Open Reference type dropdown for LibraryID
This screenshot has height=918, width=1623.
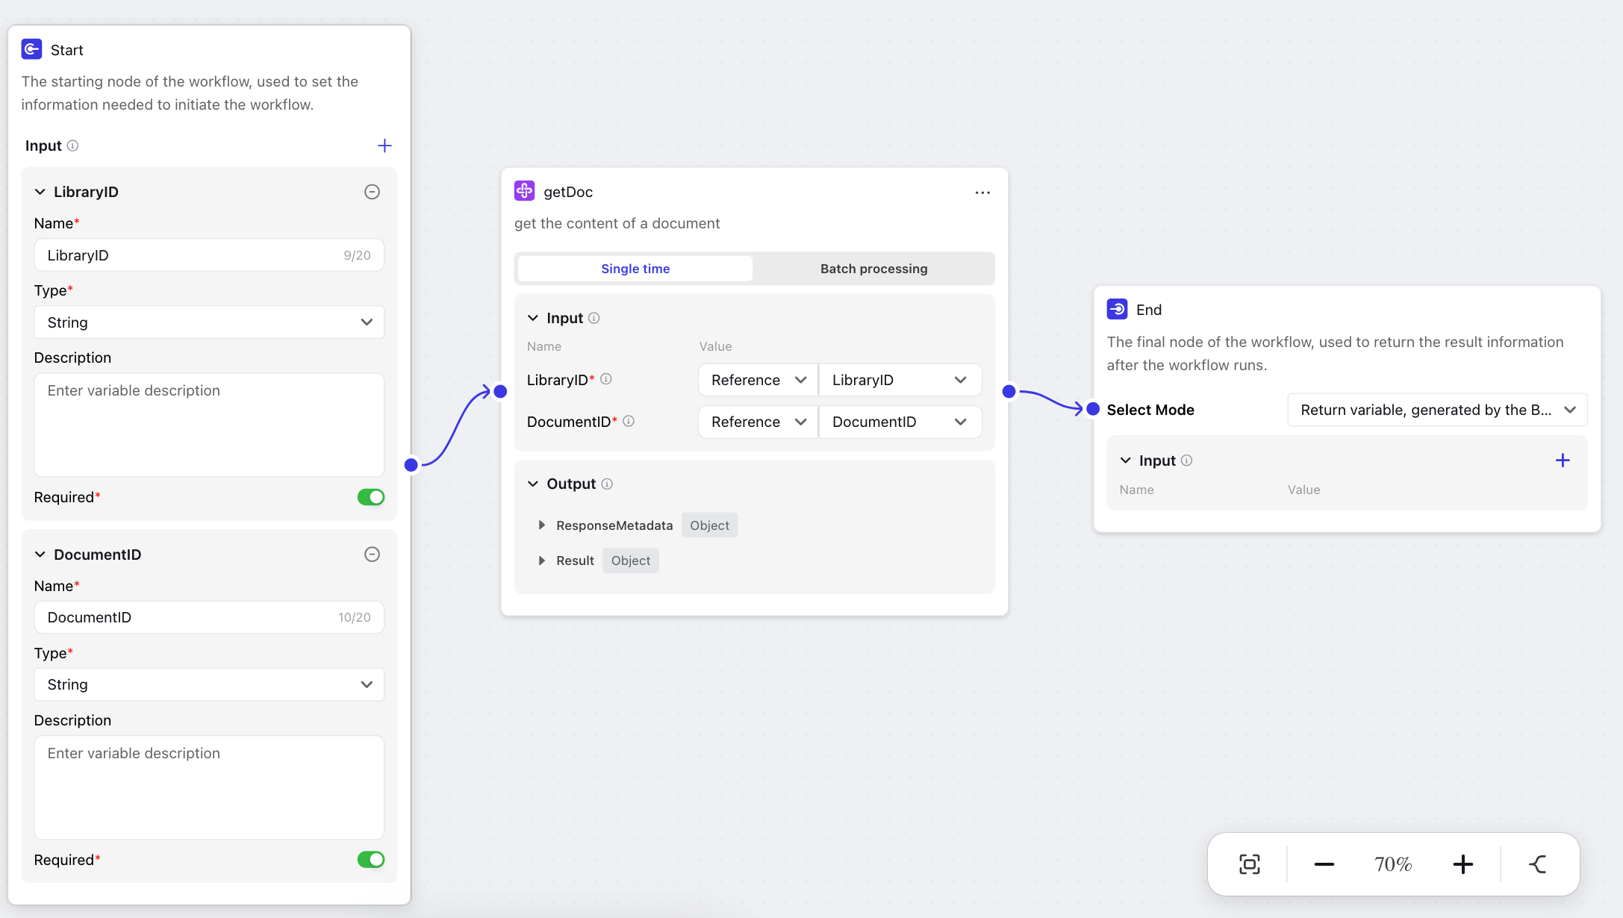pos(758,380)
